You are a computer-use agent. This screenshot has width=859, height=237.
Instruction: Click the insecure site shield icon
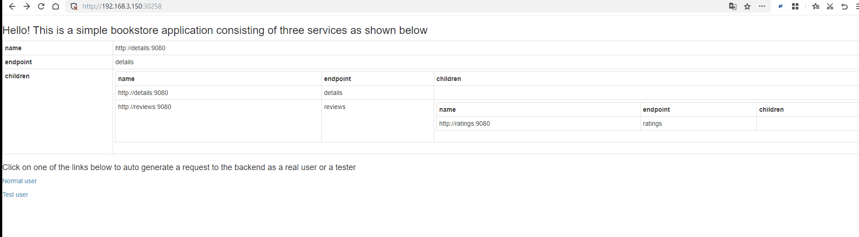(74, 6)
